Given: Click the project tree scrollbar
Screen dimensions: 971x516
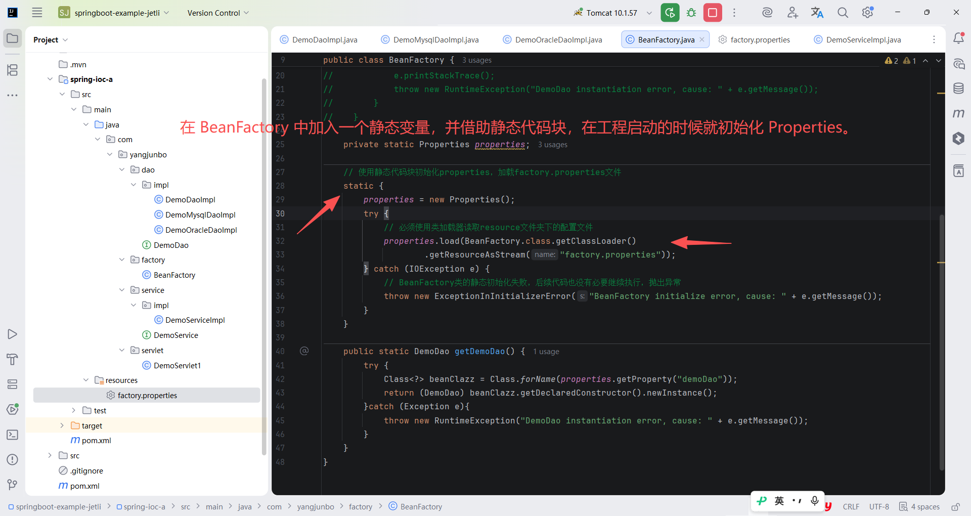Looking at the screenshot, I should 264,267.
